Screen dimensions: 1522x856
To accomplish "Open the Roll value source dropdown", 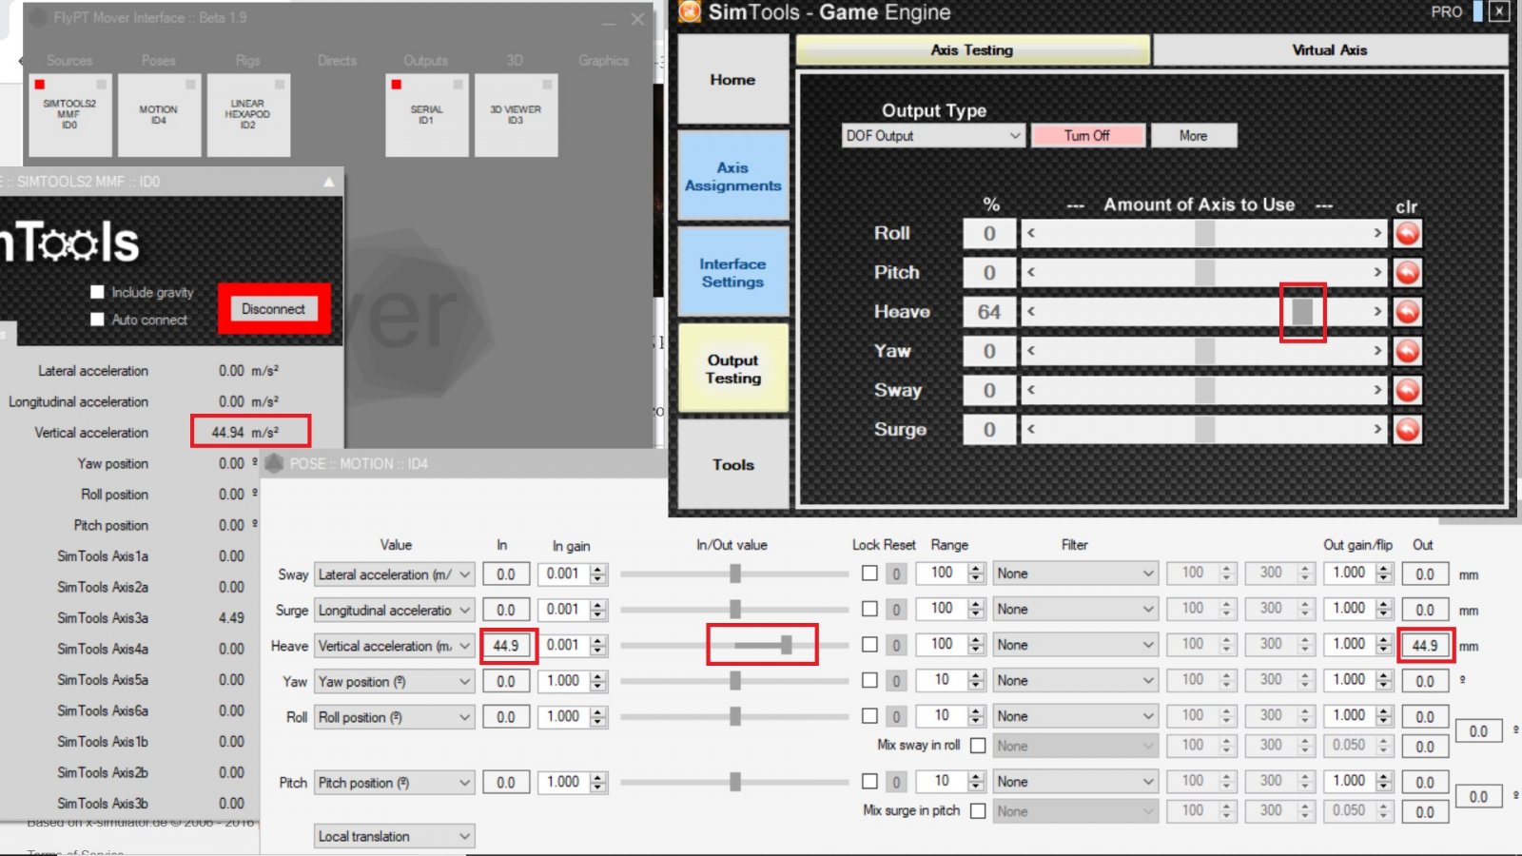I will pos(395,717).
